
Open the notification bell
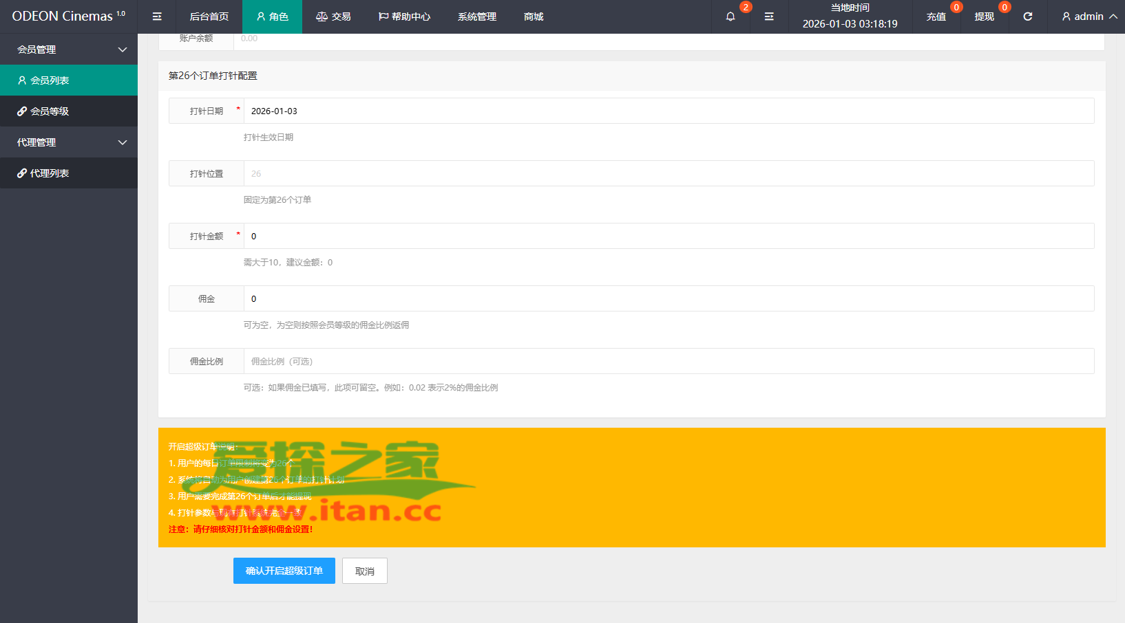[x=730, y=17]
